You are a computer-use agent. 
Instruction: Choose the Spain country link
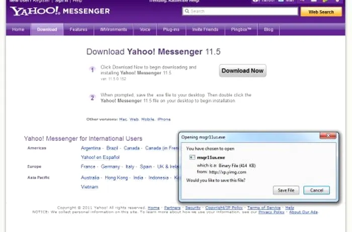click(146, 167)
